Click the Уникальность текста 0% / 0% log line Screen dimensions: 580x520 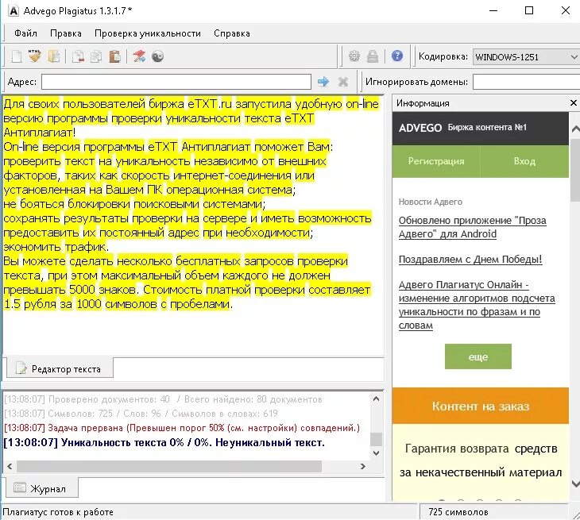point(164,442)
